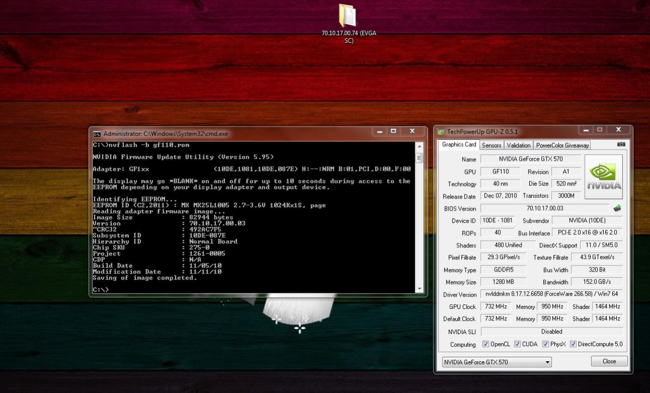The width and height of the screenshot is (650, 393).
Task: Click the cmd scrollbar thumb
Action: [419, 157]
